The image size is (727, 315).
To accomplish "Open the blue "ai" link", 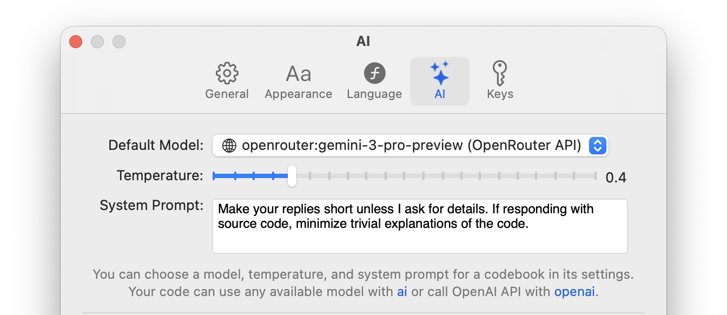I will [402, 292].
